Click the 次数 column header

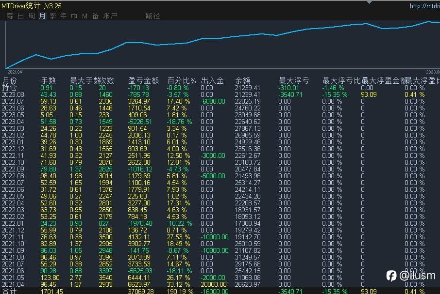[107, 80]
